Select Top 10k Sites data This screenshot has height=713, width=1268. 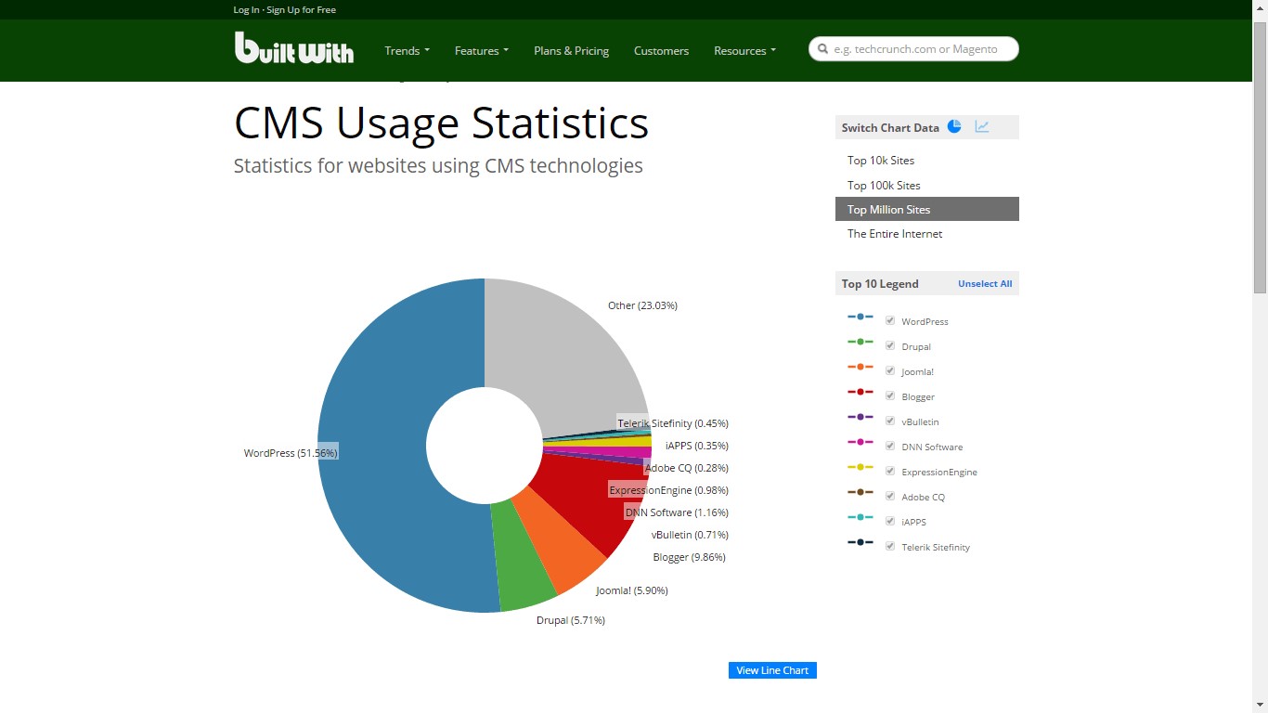click(x=881, y=161)
